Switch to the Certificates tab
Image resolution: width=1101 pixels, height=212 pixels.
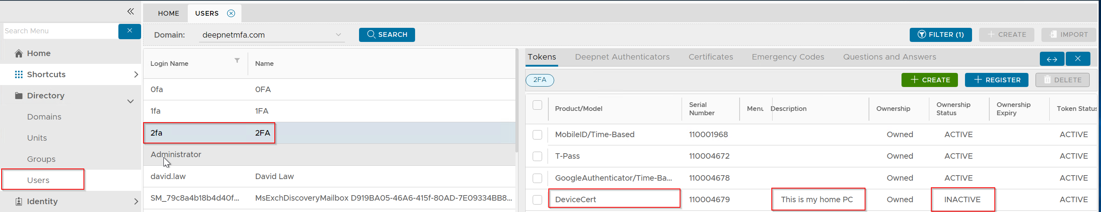[x=710, y=57]
